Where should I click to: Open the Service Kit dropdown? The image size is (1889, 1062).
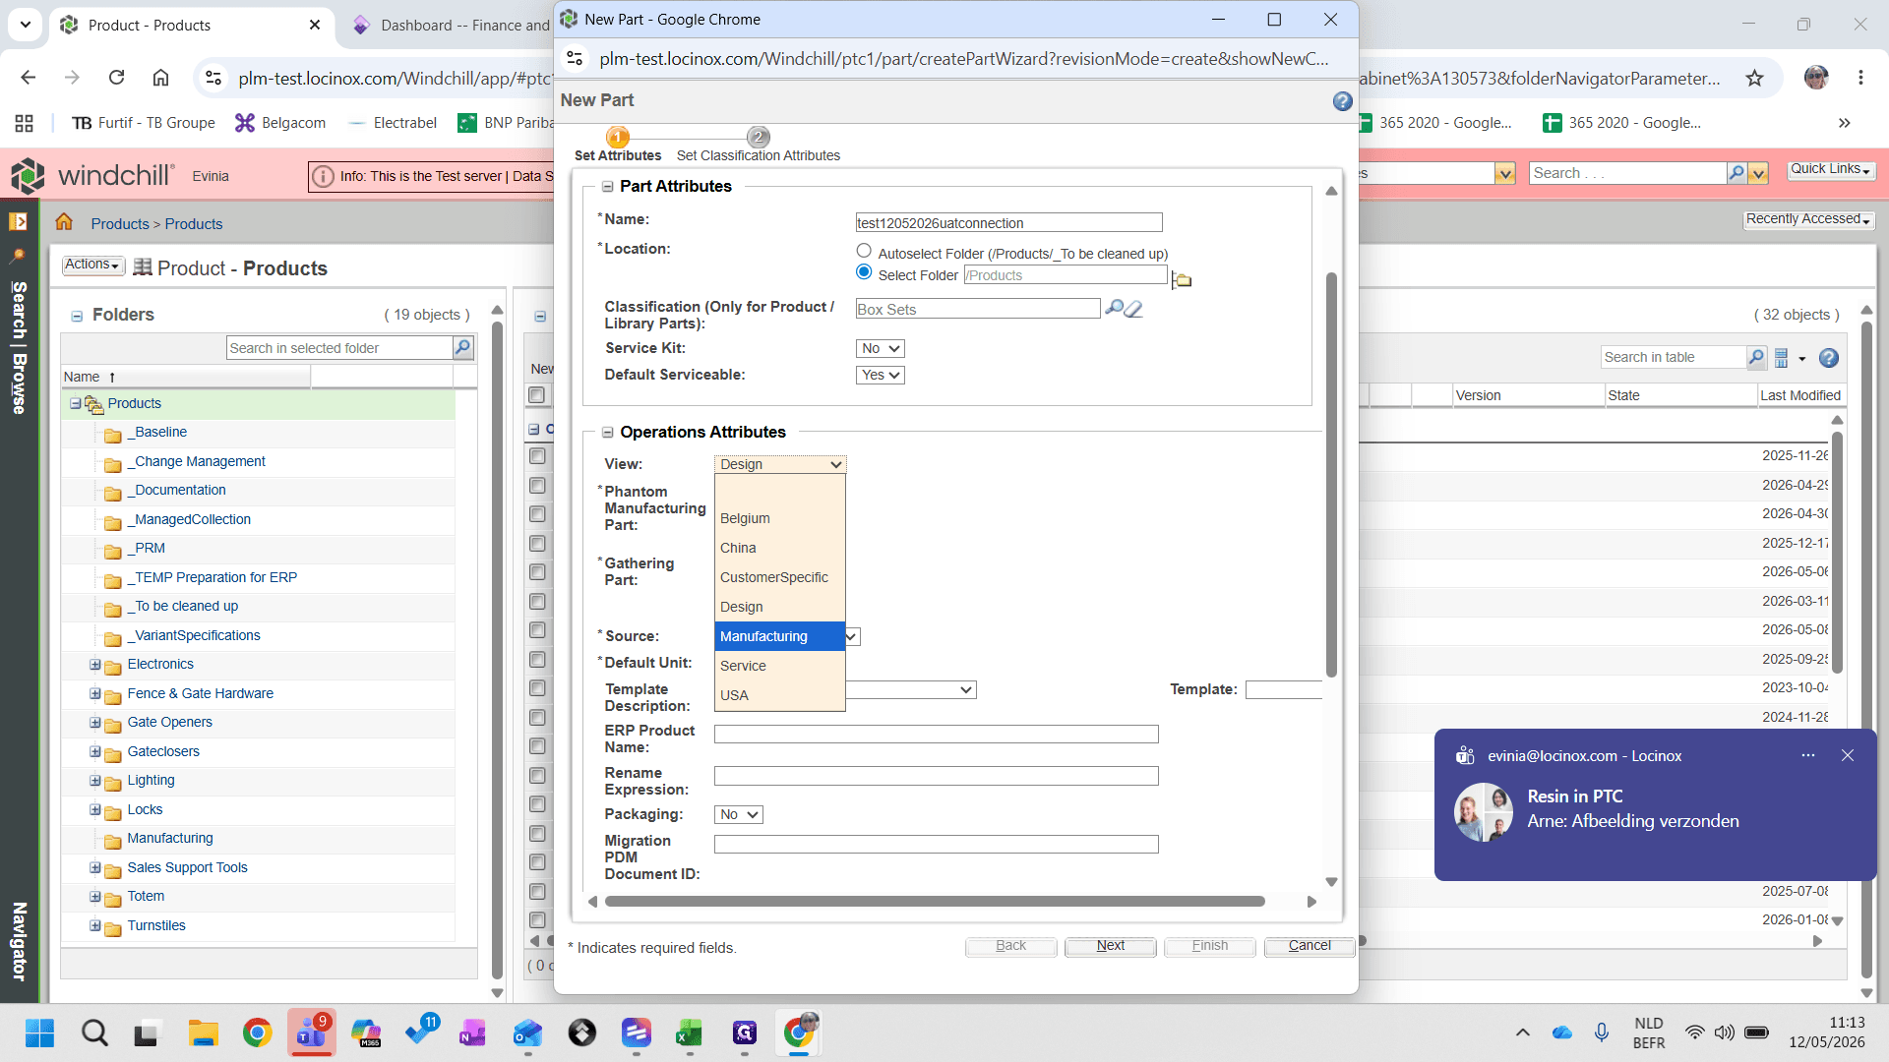click(880, 348)
